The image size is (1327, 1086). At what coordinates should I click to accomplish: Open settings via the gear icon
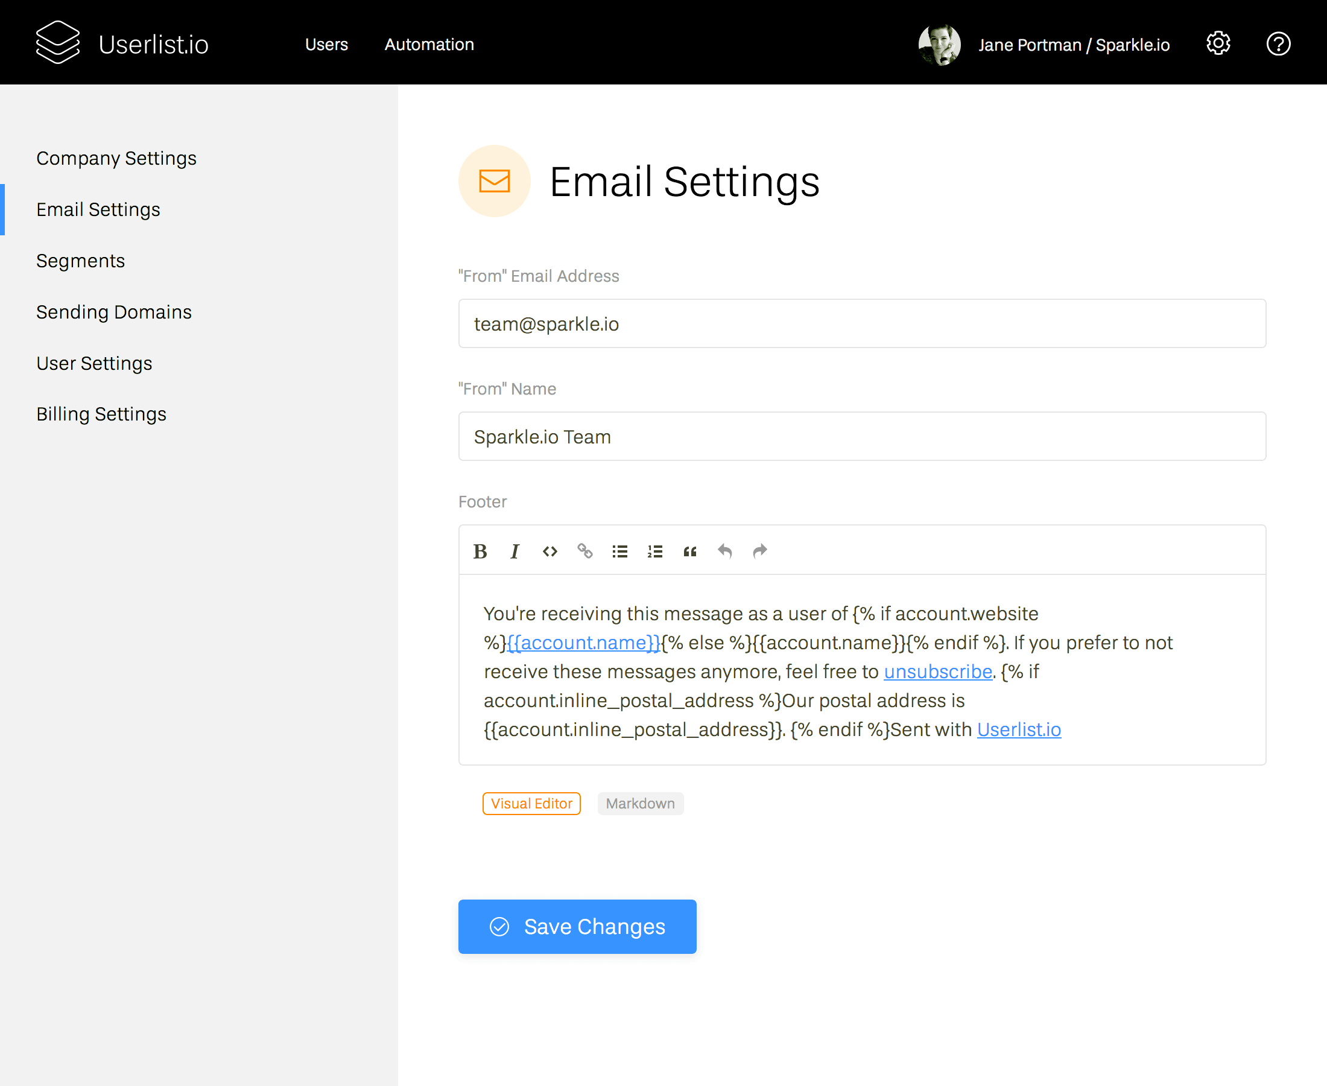(x=1218, y=44)
